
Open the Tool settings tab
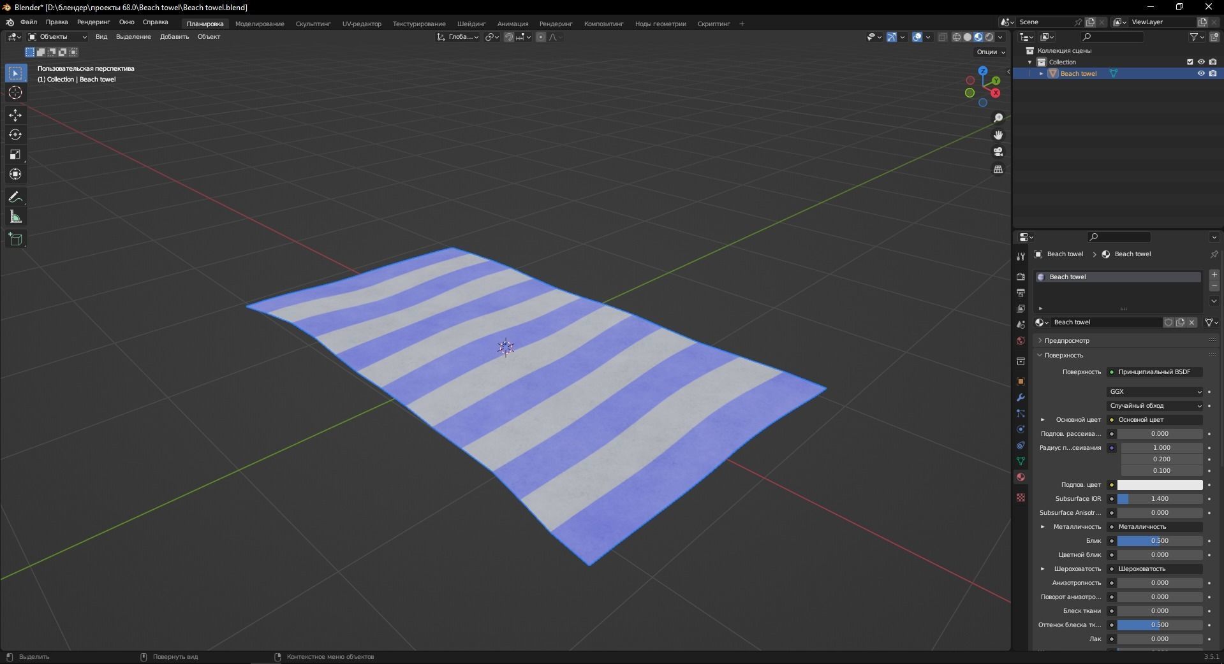coord(1021,256)
